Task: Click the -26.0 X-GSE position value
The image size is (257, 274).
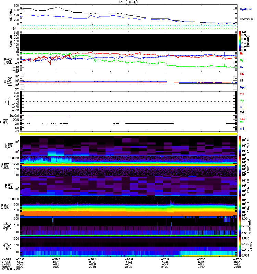Action: coord(20,260)
